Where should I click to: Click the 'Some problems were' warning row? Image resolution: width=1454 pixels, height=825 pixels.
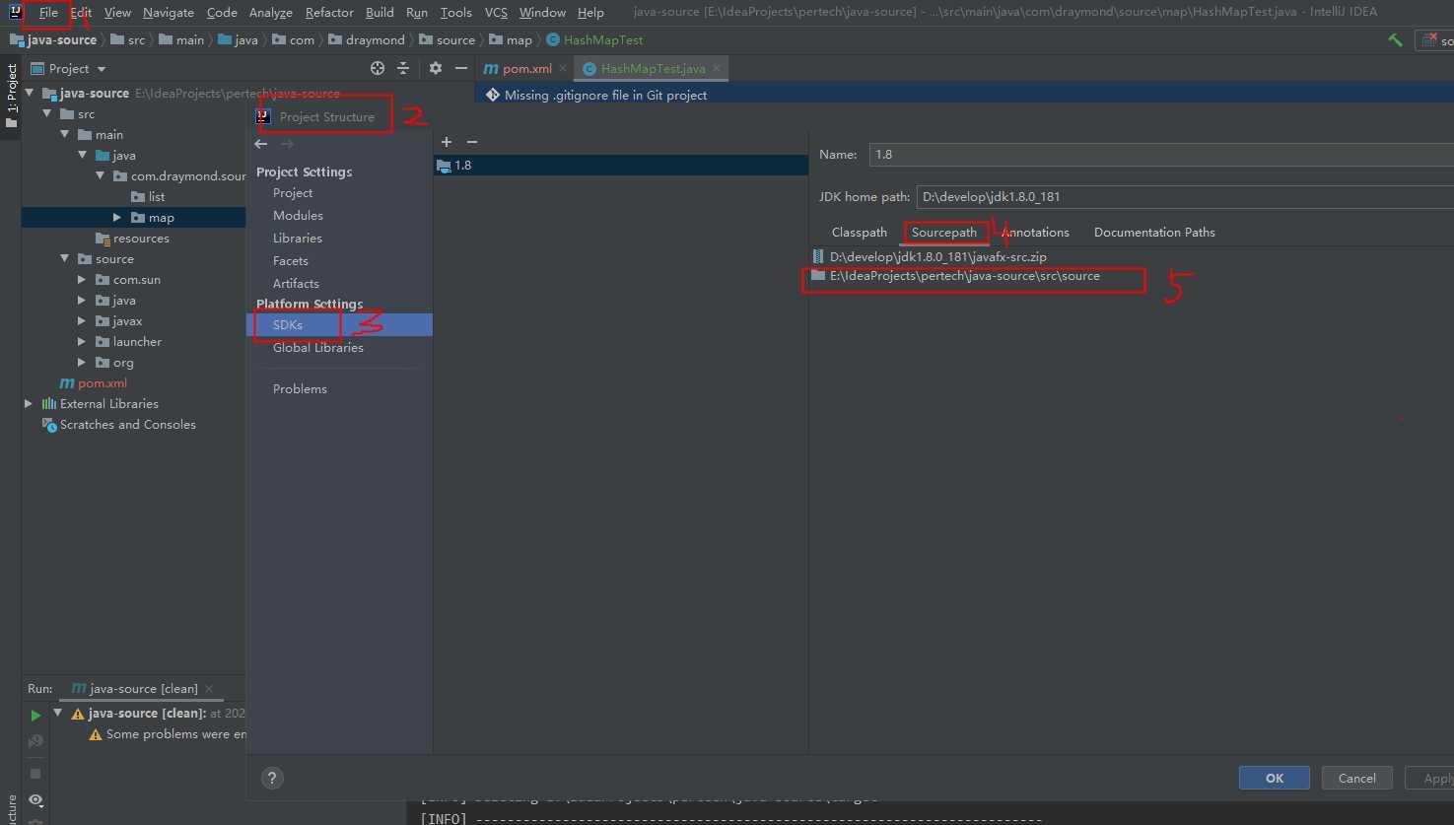tap(168, 735)
